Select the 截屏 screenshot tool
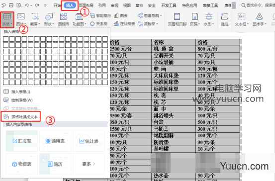The height and width of the screenshot is (181, 275). pos(35,20)
